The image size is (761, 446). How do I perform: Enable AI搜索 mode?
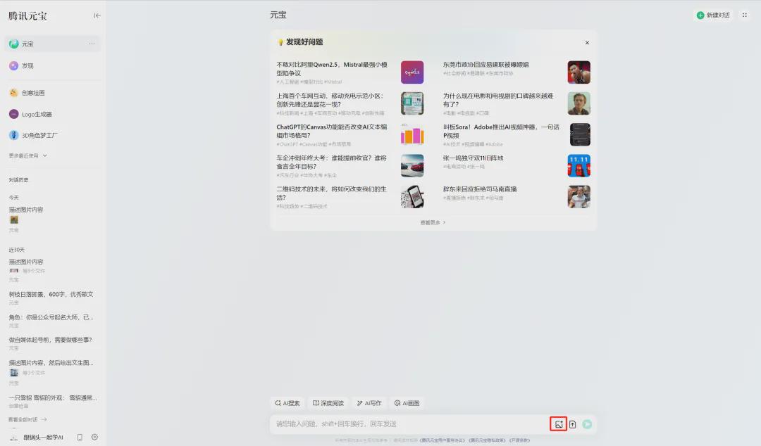click(286, 402)
